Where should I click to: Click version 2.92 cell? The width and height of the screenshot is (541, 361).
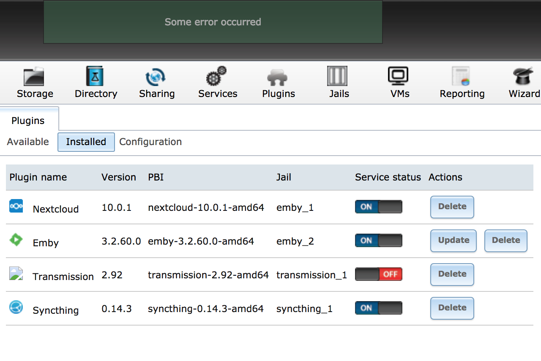coord(112,275)
